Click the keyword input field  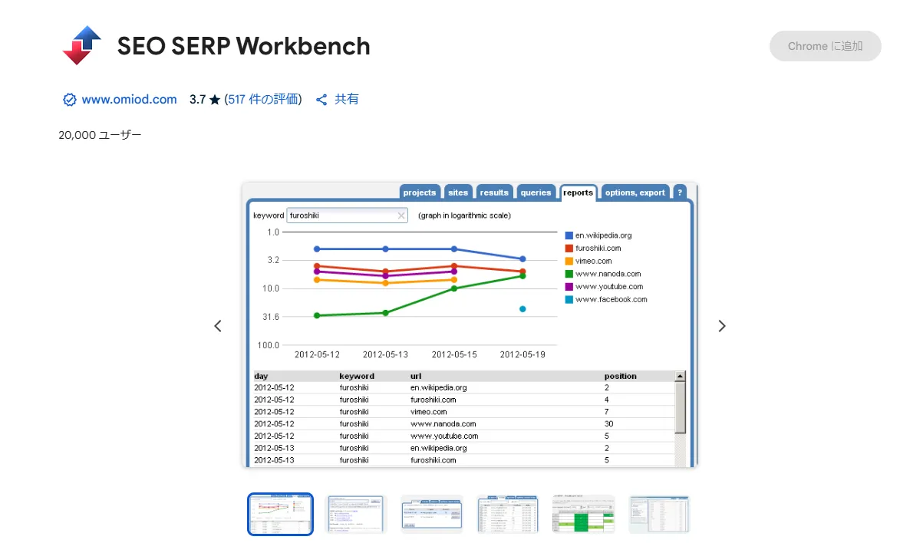point(347,216)
